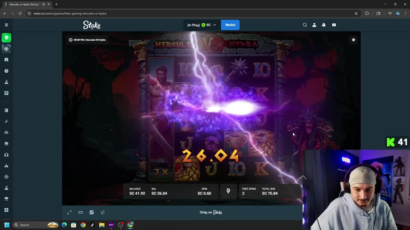The height and width of the screenshot is (230, 410).
Task: Open game in popout window icon
Action: click(102, 212)
